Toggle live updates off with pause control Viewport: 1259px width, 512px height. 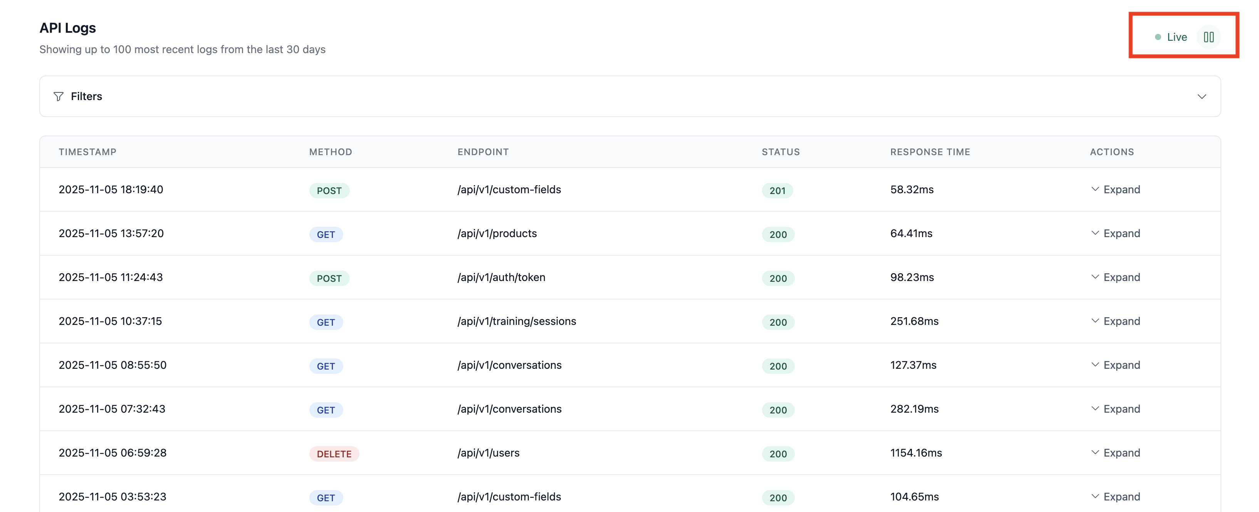pos(1209,37)
